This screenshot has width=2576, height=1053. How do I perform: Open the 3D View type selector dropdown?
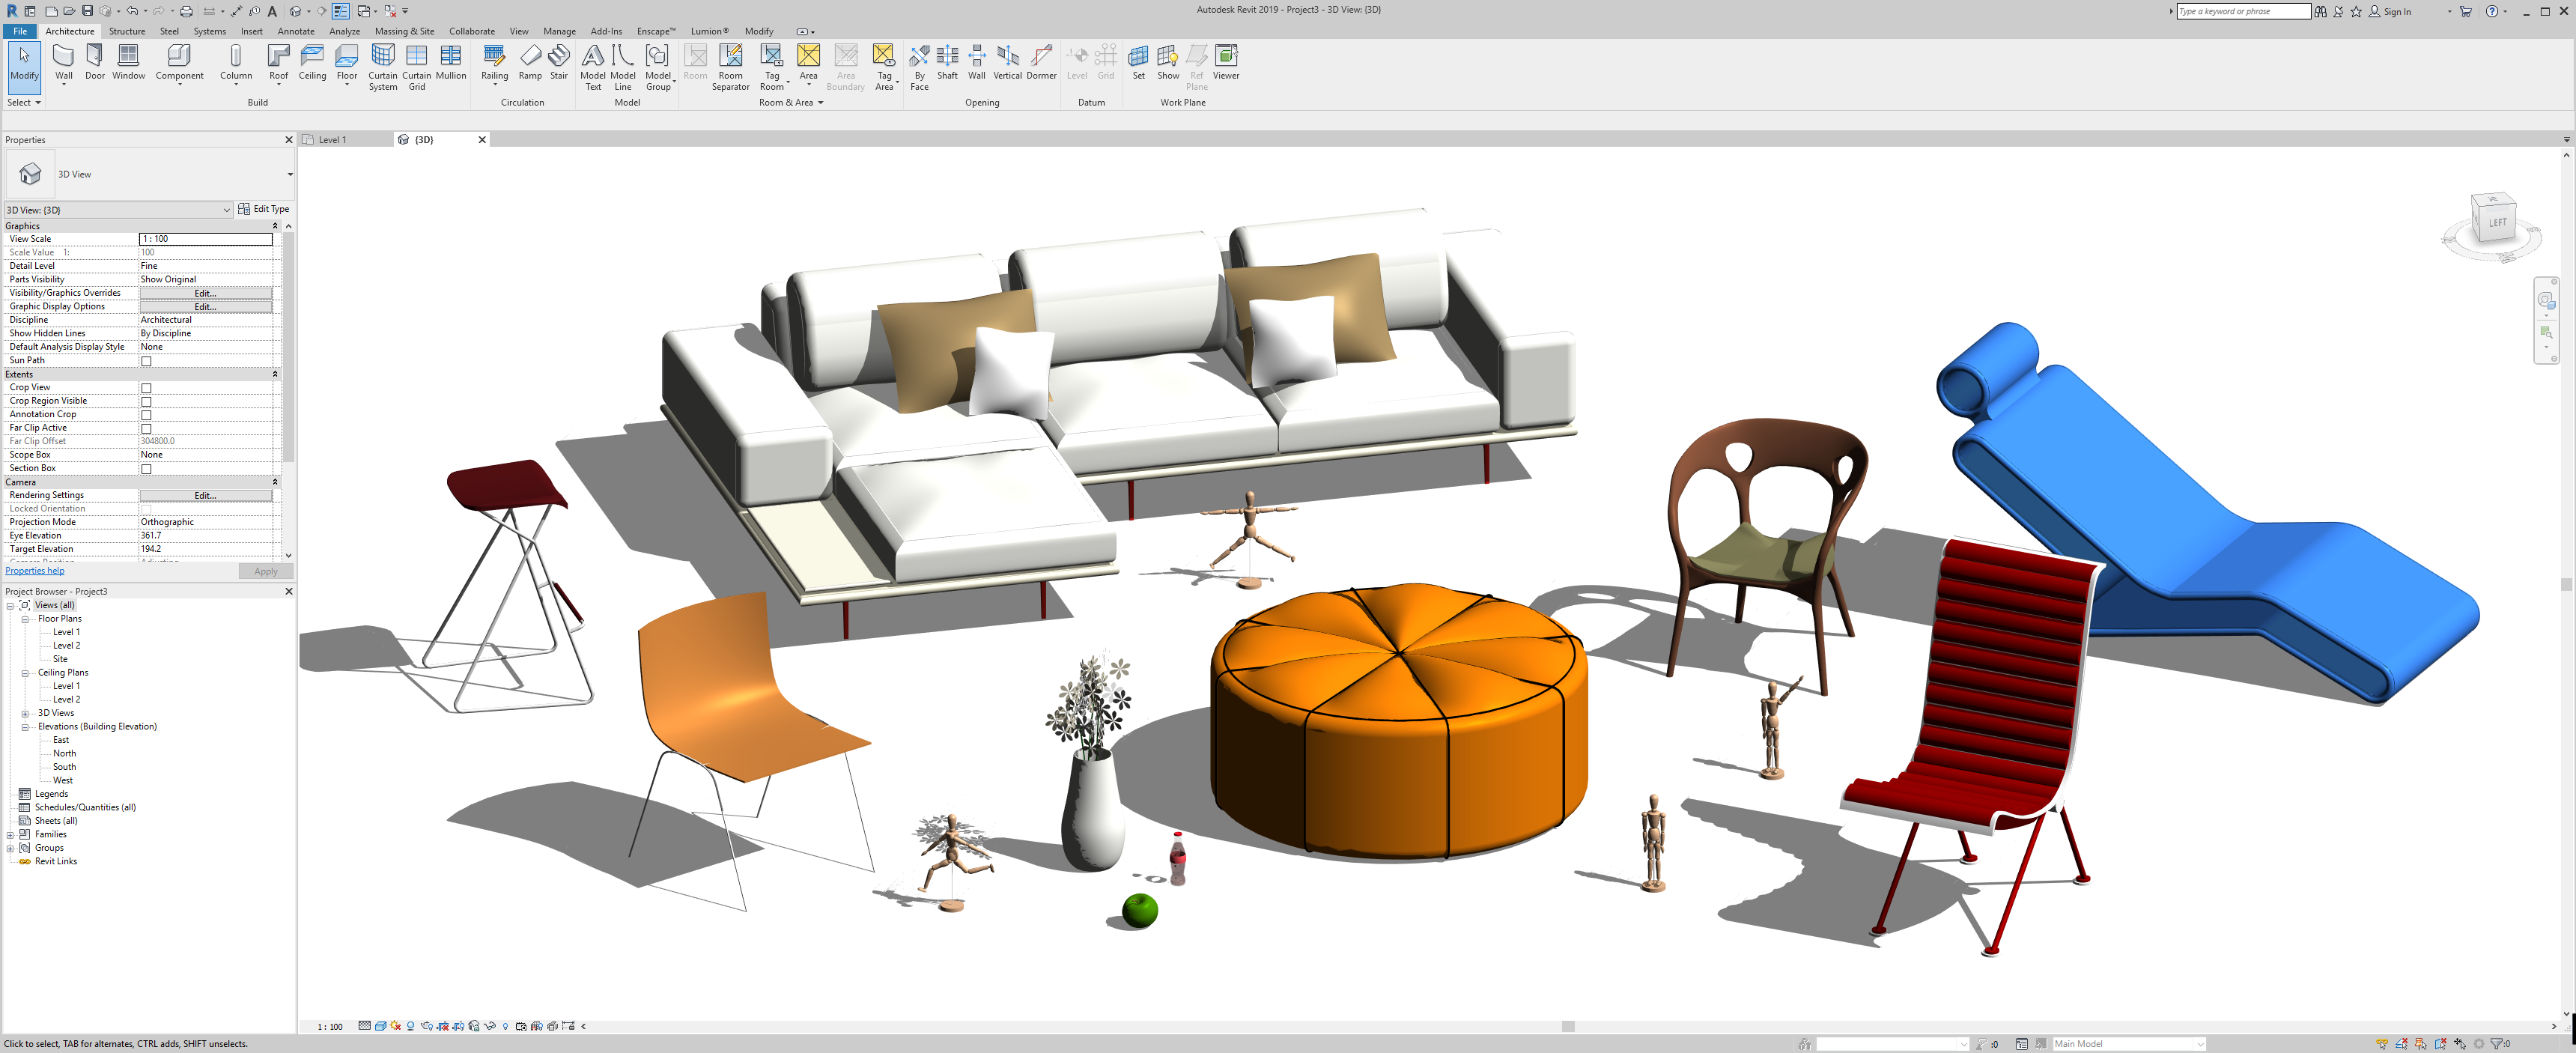pos(290,174)
